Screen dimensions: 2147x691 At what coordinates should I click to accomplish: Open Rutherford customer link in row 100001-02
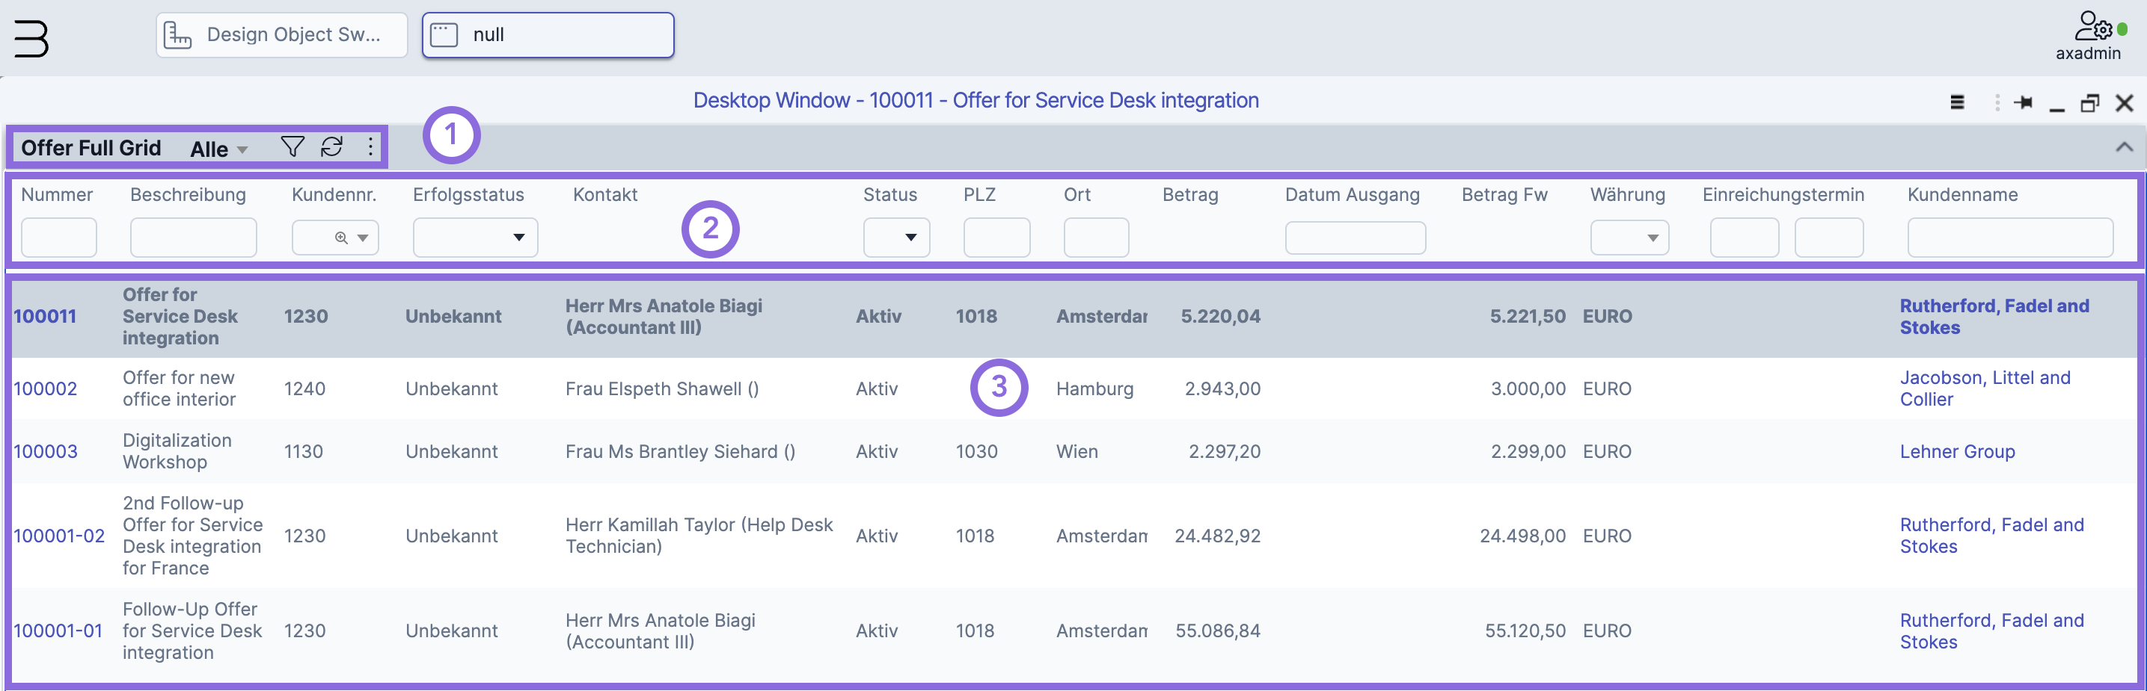(x=1991, y=536)
